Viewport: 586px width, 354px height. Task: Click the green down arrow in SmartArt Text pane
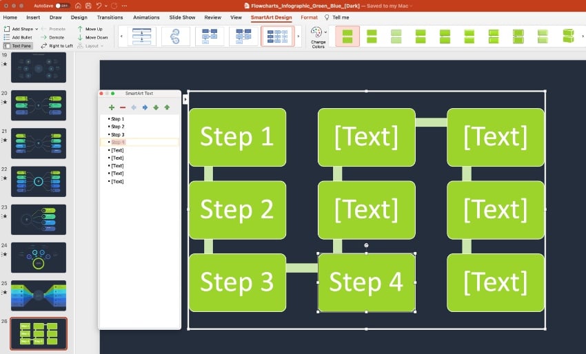pyautogui.click(x=156, y=107)
